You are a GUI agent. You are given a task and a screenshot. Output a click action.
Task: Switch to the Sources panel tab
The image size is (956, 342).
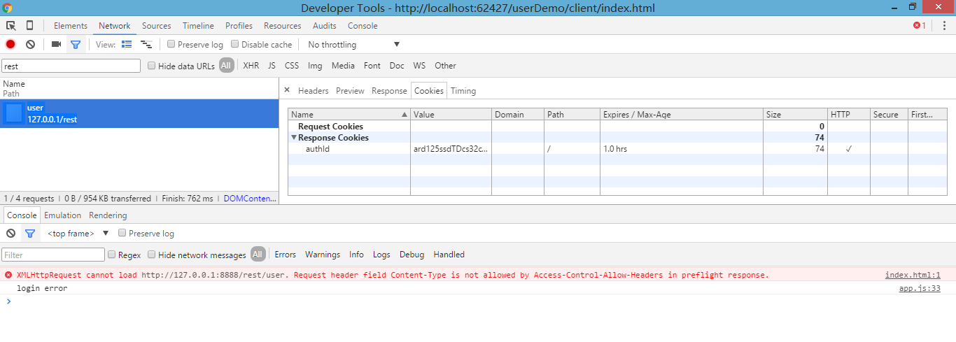click(156, 26)
